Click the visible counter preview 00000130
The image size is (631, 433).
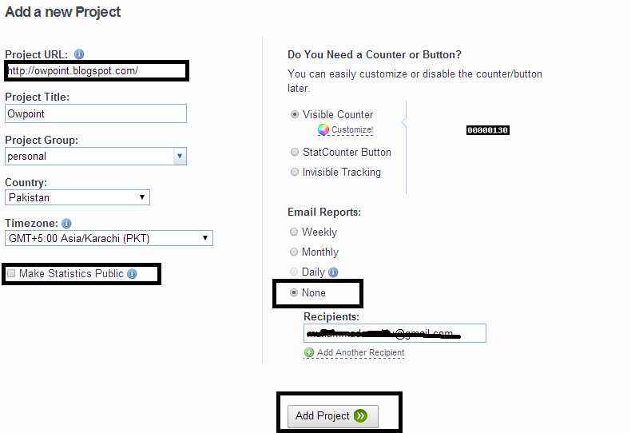click(x=487, y=130)
